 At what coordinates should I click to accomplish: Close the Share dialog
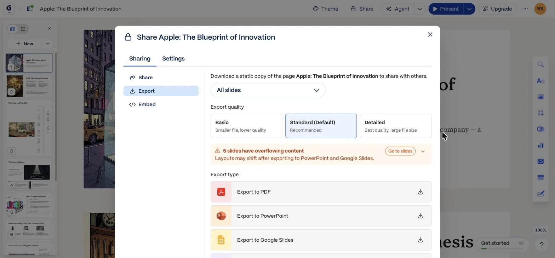click(430, 35)
